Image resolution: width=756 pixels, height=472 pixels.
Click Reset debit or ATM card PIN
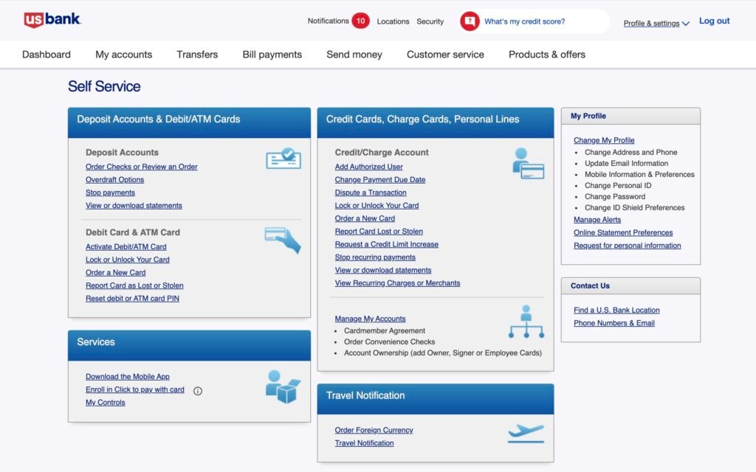132,299
